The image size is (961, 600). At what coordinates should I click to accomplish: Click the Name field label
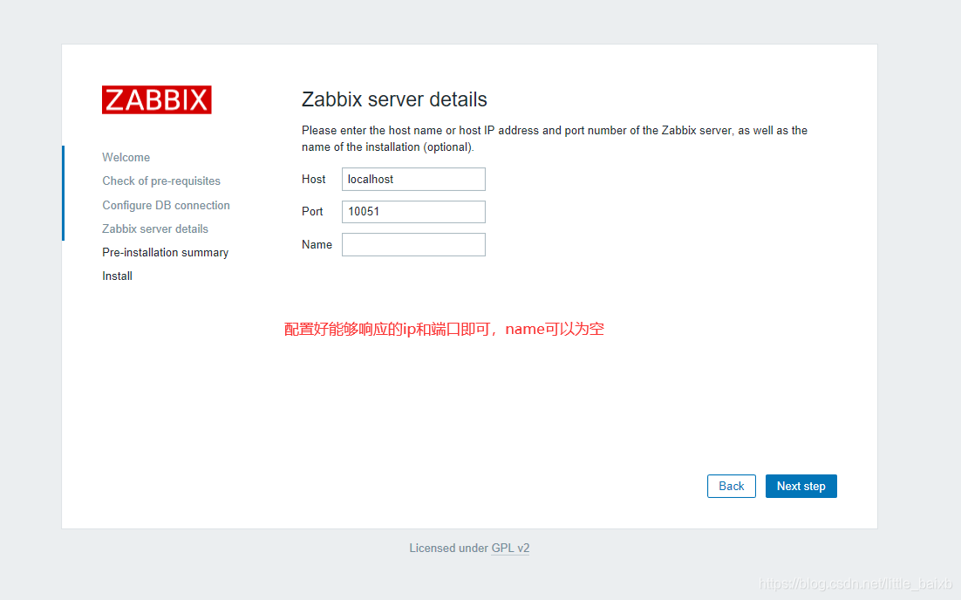[x=317, y=244]
